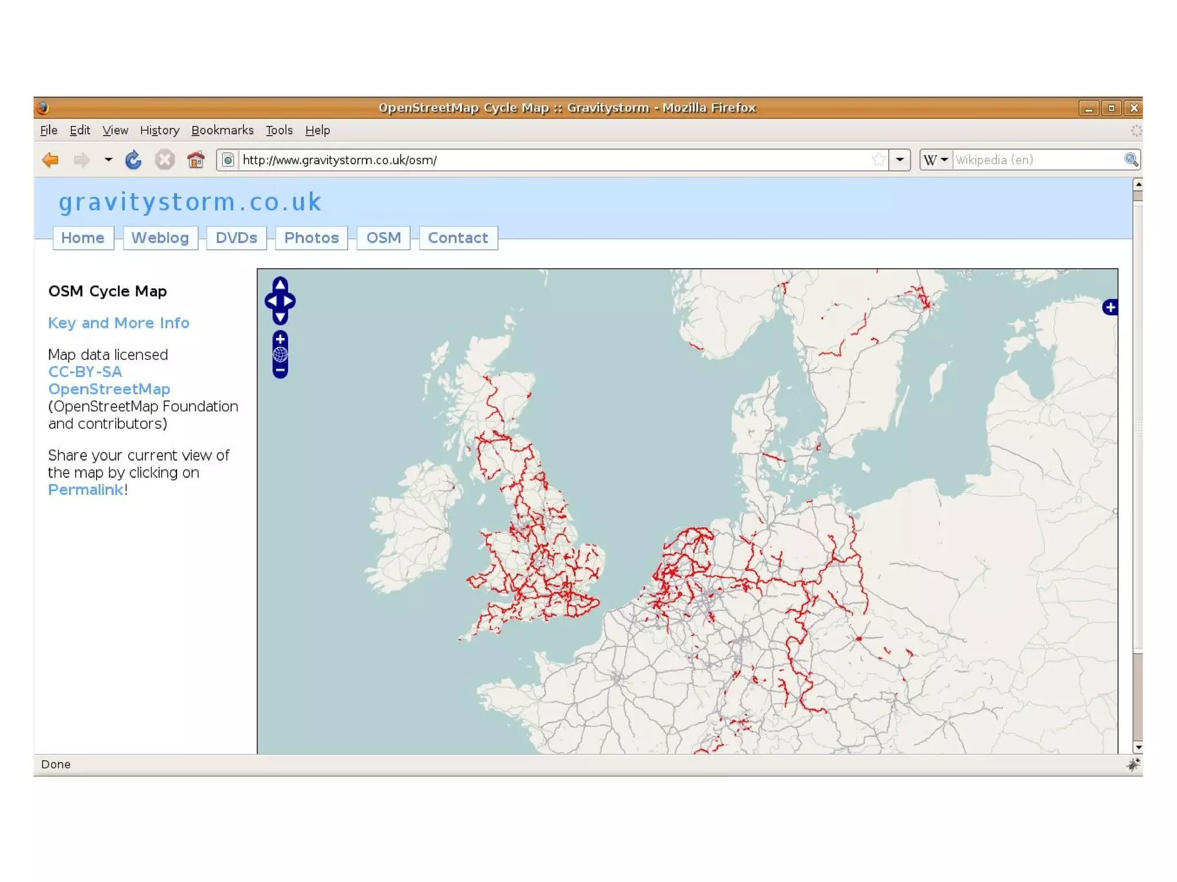Click the Firefox home icon
The height and width of the screenshot is (882, 1177).
pos(196,160)
